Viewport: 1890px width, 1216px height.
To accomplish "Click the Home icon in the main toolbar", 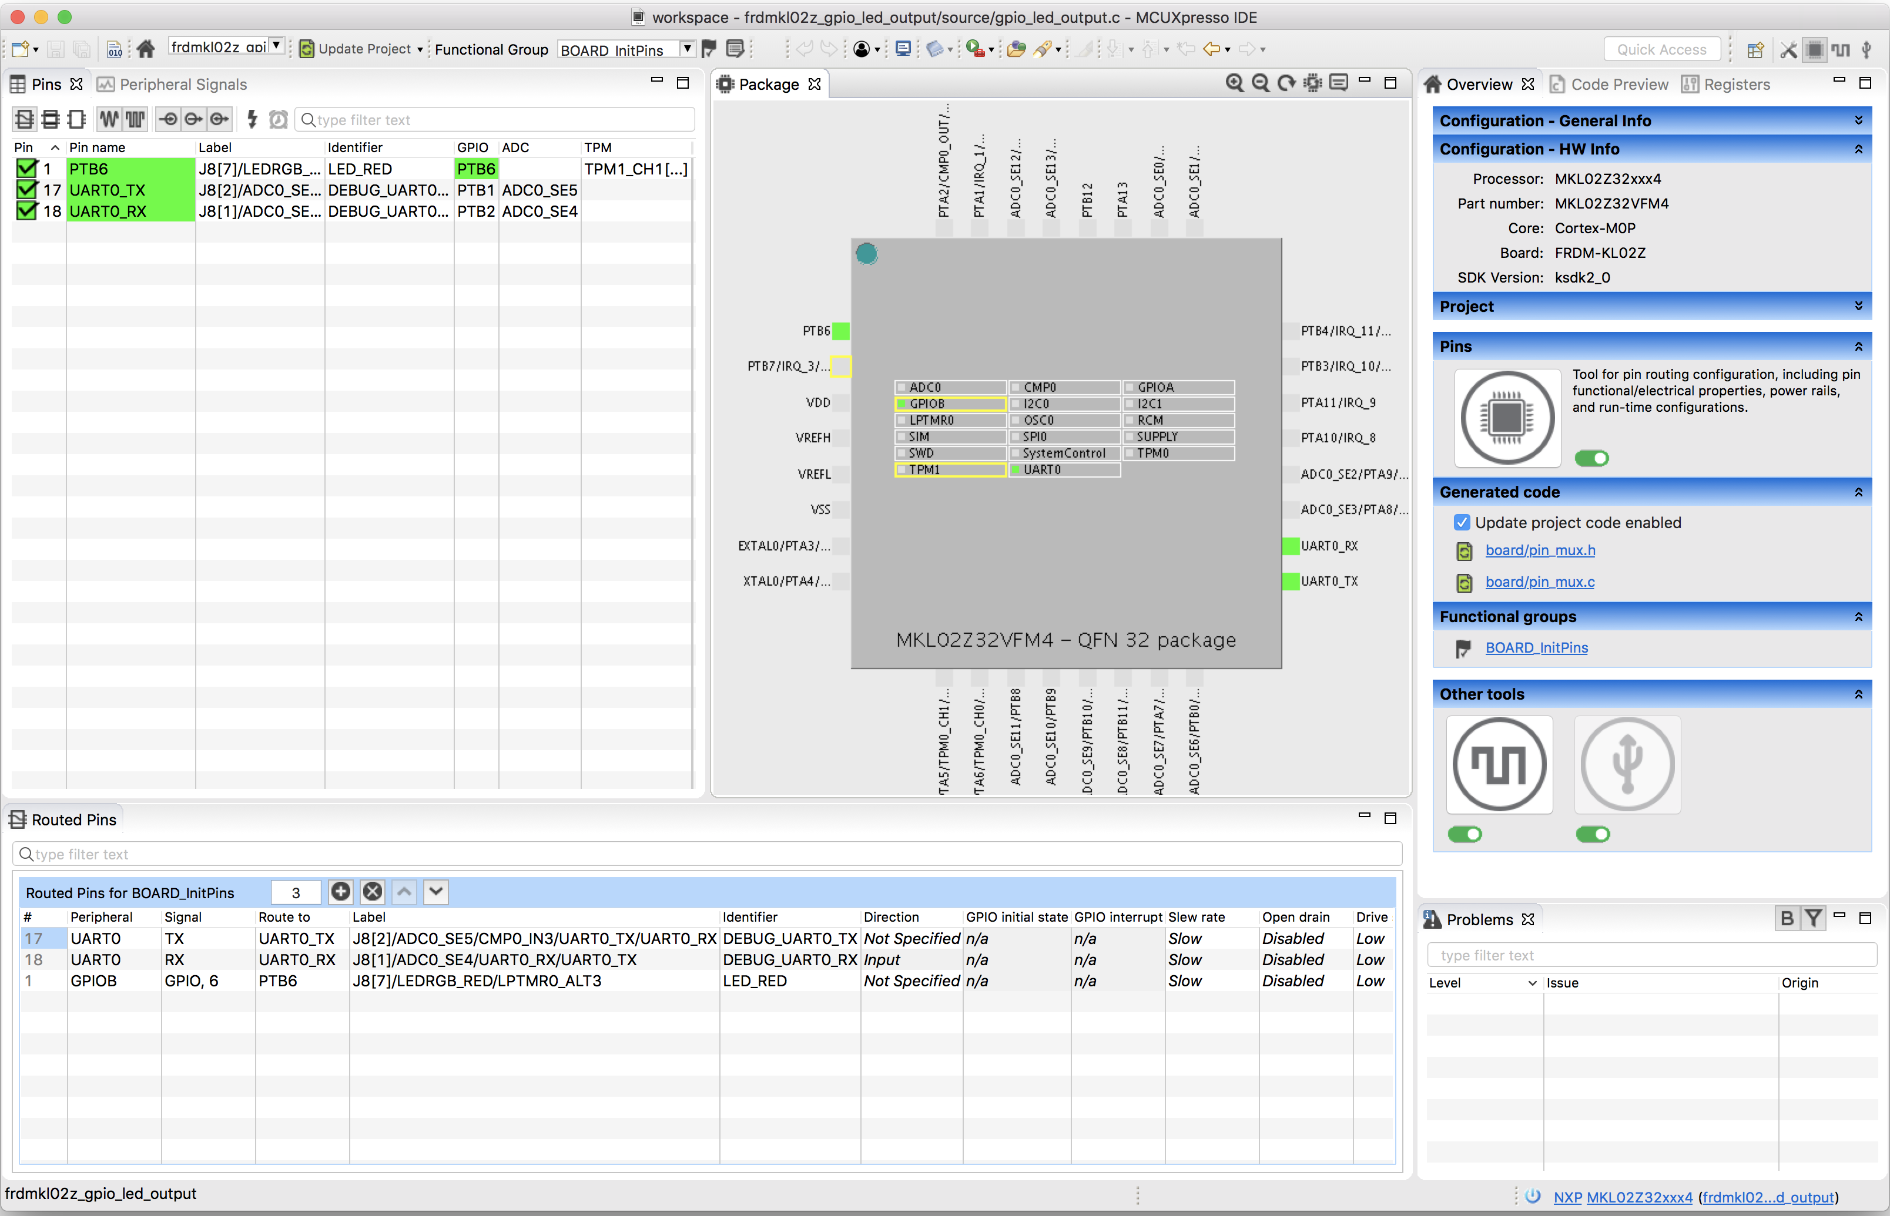I will [x=145, y=49].
